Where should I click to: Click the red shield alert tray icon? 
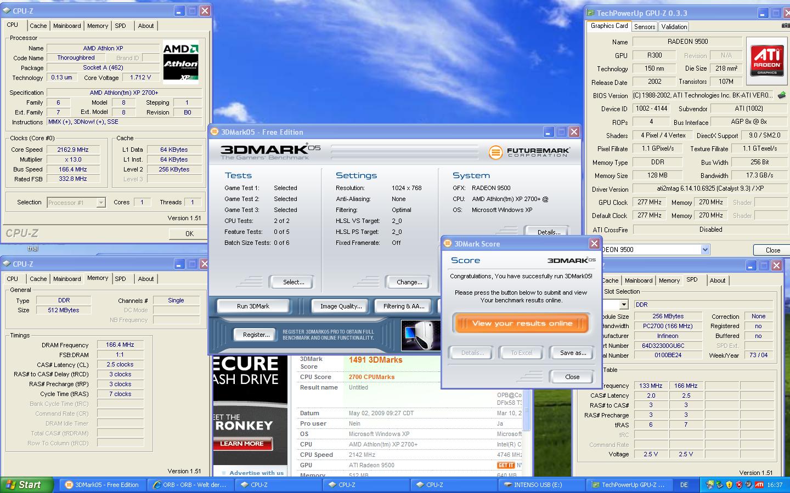(x=739, y=485)
